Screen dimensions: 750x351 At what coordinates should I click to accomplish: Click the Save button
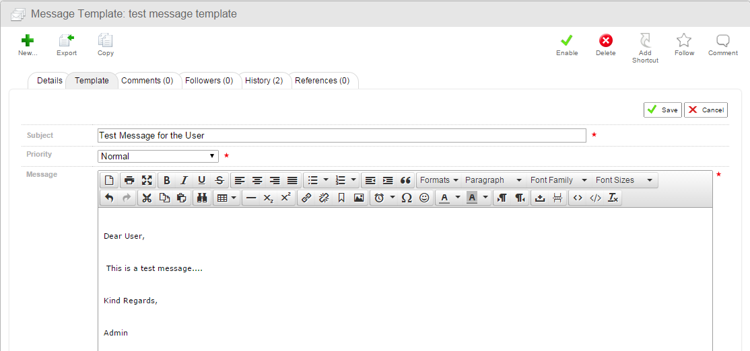662,110
